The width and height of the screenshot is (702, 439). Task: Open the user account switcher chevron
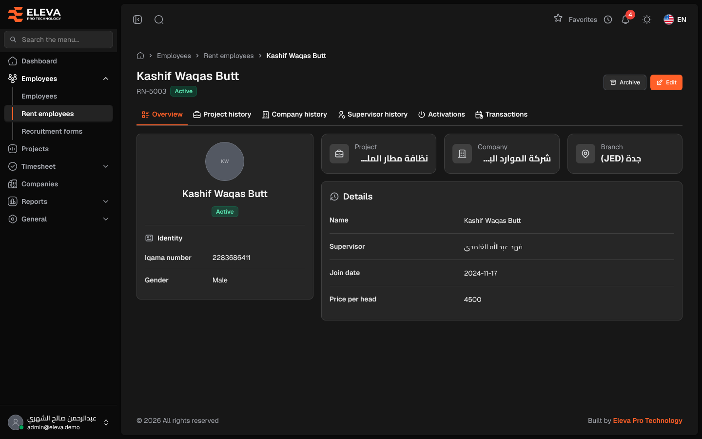(x=106, y=422)
